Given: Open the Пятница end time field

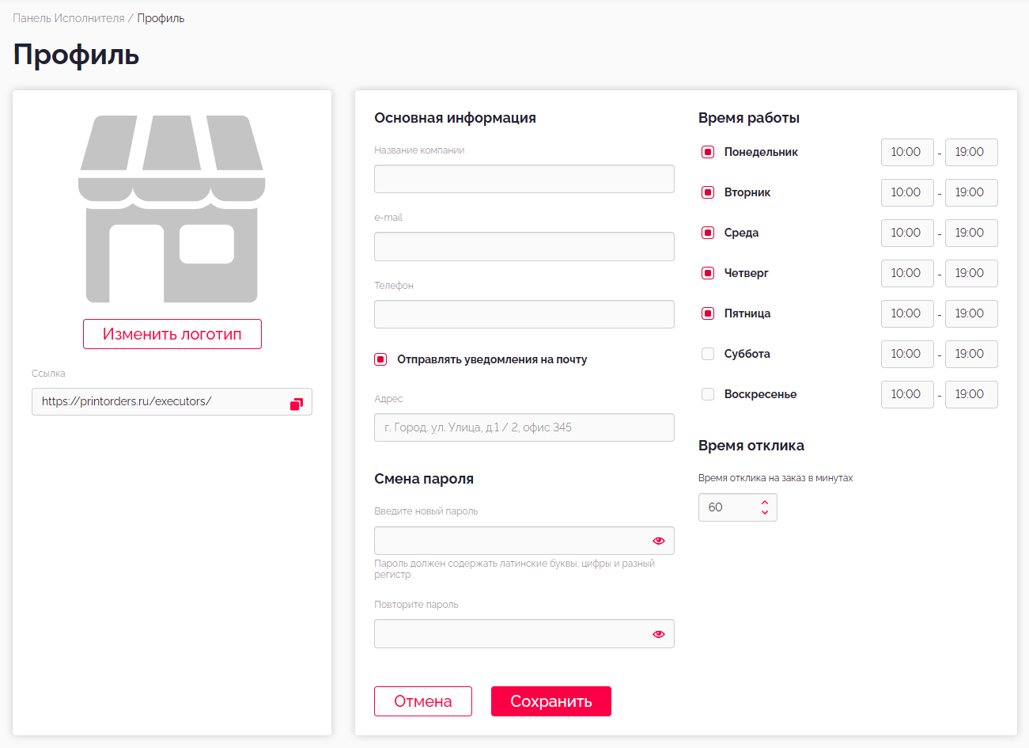Looking at the screenshot, I should tap(970, 313).
